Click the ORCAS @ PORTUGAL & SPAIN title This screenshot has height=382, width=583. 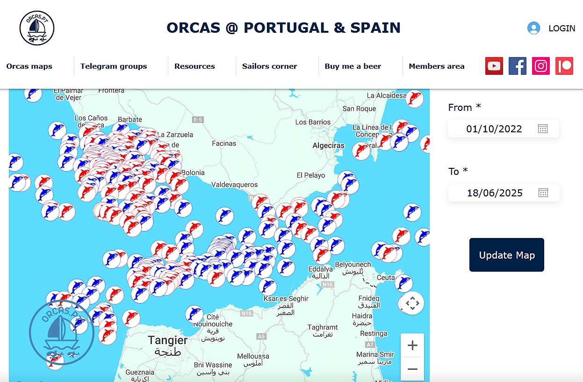[x=284, y=28]
